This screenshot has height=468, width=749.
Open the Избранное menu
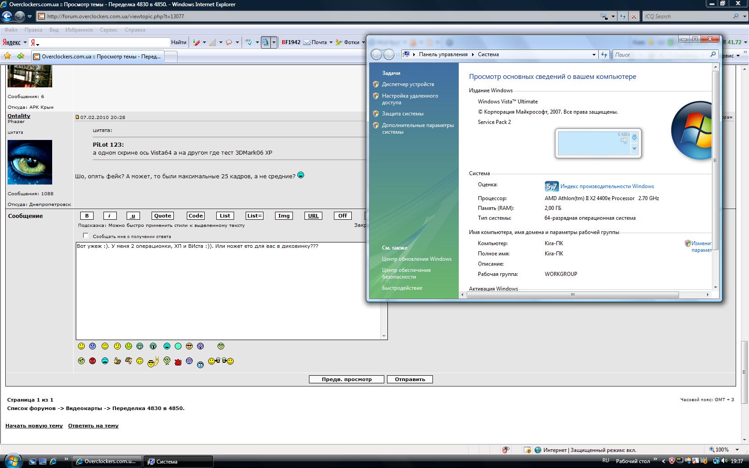pos(79,30)
